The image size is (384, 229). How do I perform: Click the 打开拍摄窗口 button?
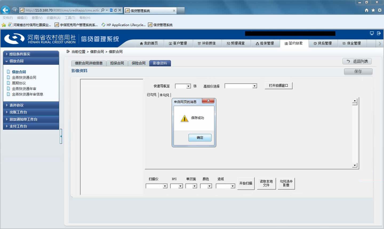click(279, 85)
